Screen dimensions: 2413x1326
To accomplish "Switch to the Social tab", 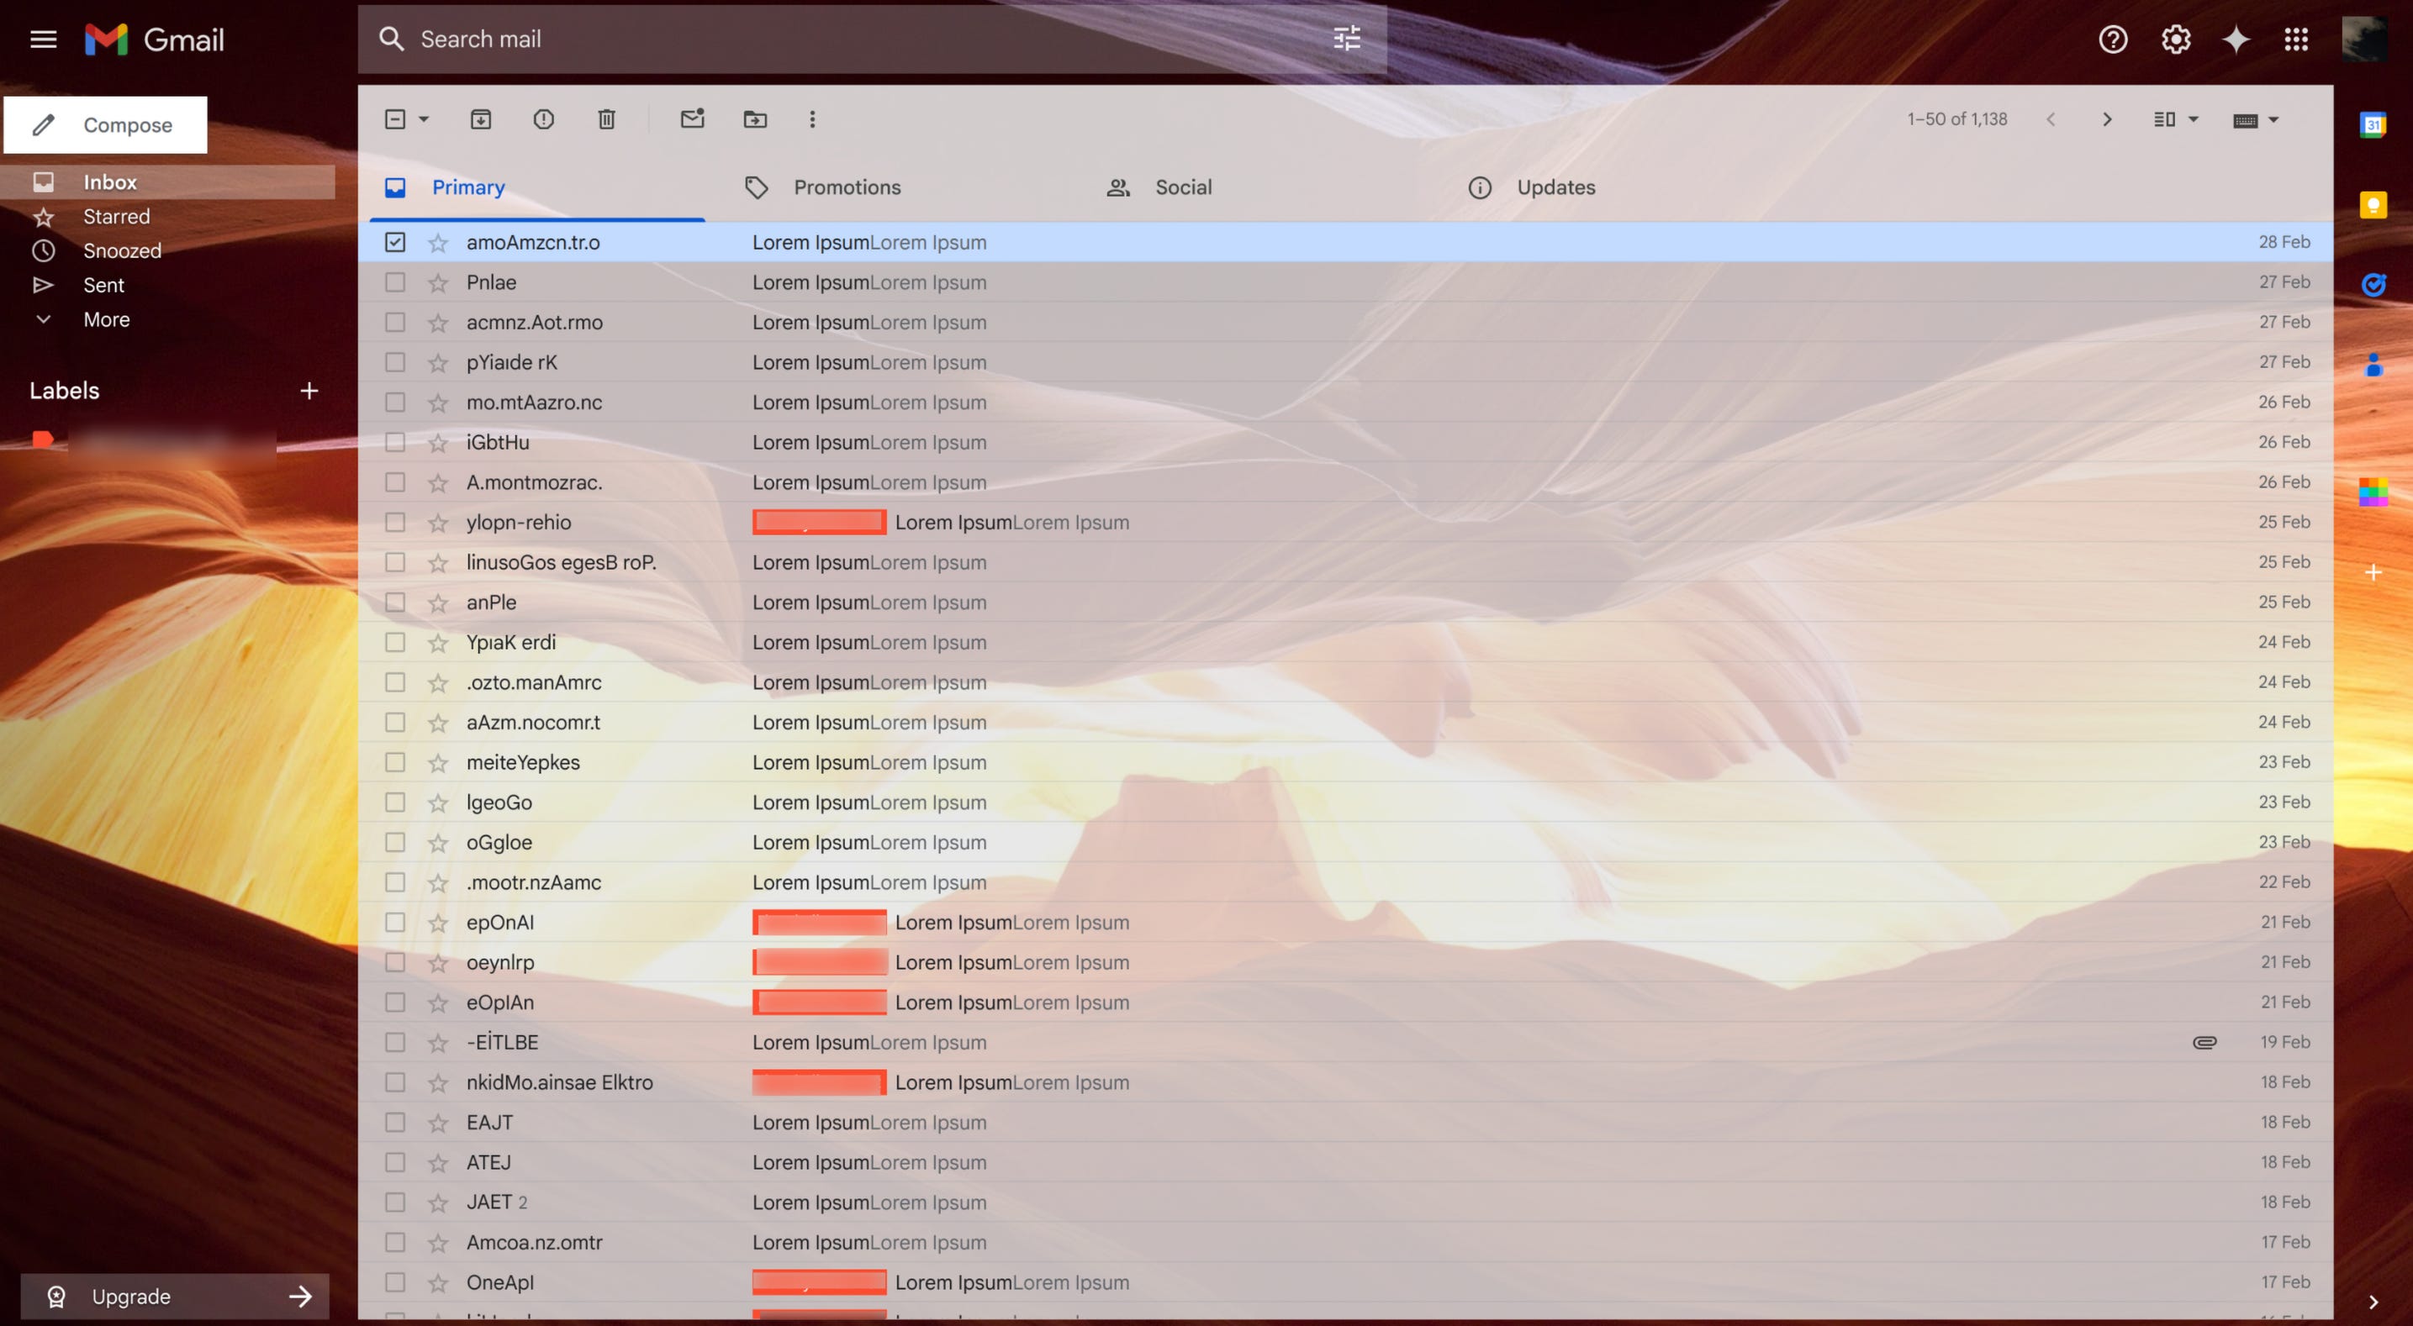I will [1182, 187].
